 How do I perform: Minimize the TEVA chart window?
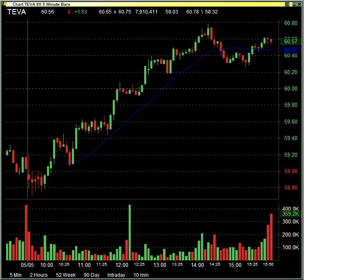tap(295, 4)
